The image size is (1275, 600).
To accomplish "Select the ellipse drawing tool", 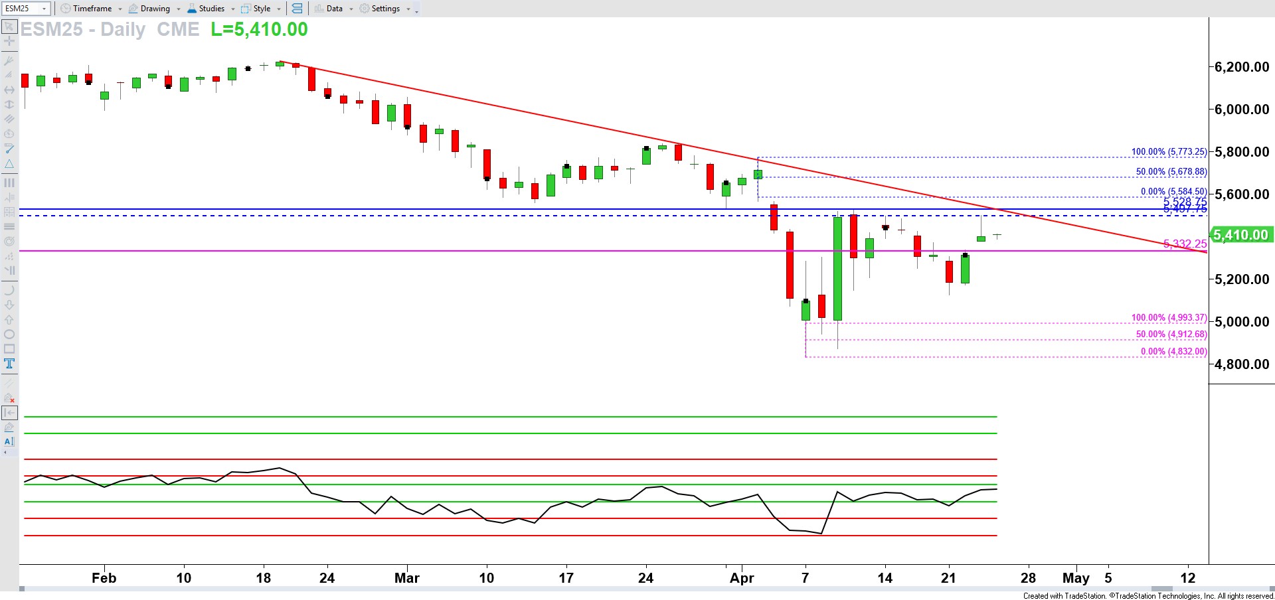I will click(x=9, y=334).
